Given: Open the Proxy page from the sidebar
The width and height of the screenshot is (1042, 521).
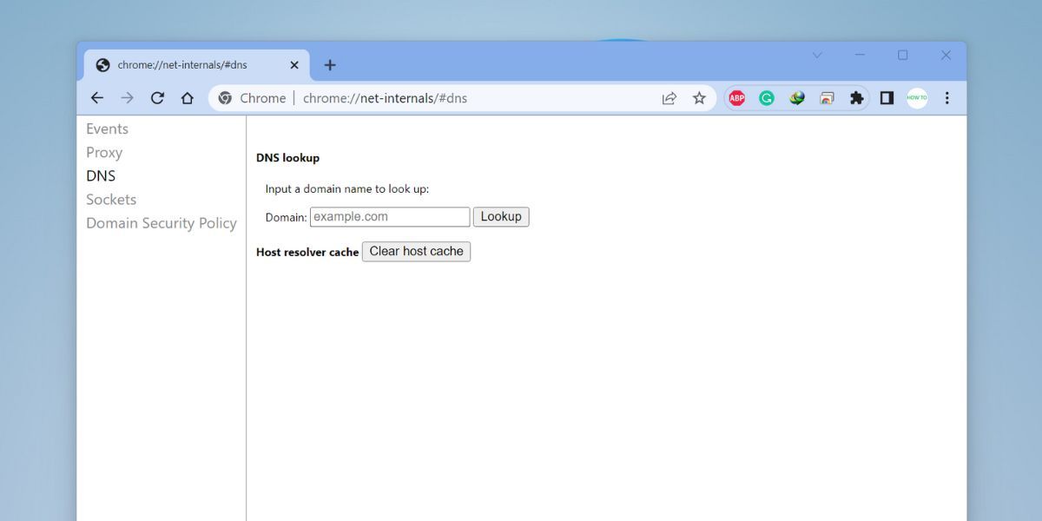Looking at the screenshot, I should click(x=104, y=152).
